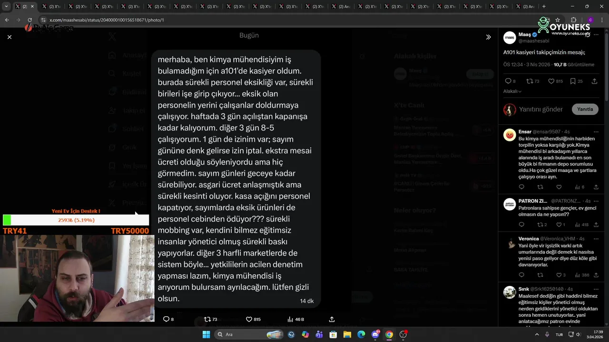The width and height of the screenshot is (609, 342).
Task: Open Microsoft Edge from the taskbar
Action: coord(361,334)
